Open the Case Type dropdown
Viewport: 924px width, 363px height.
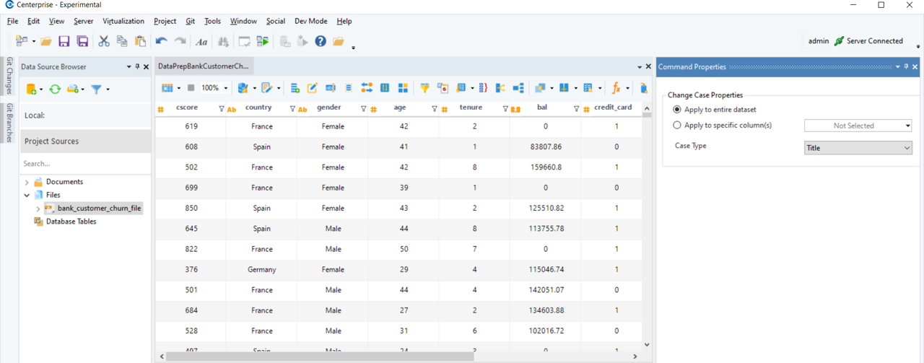click(858, 148)
